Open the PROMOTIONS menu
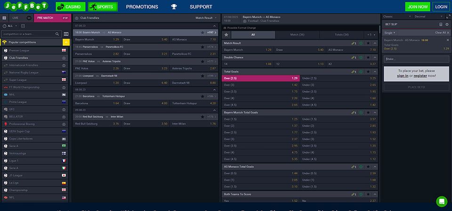Viewport: 452px width, 211px height. 142,7
